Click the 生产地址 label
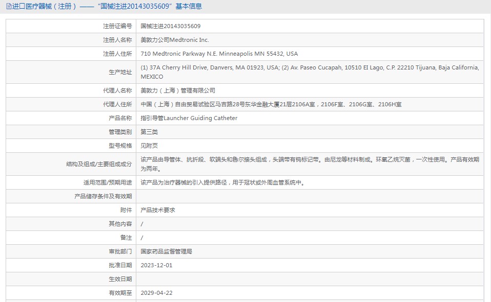This screenshot has height=302, width=491. coord(120,72)
